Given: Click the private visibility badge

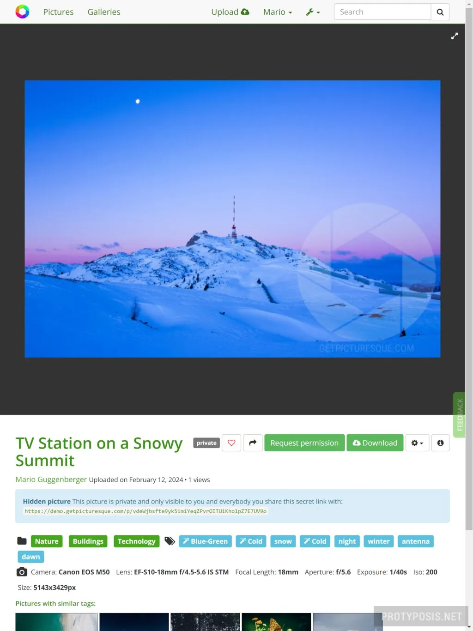Looking at the screenshot, I should click(x=206, y=443).
